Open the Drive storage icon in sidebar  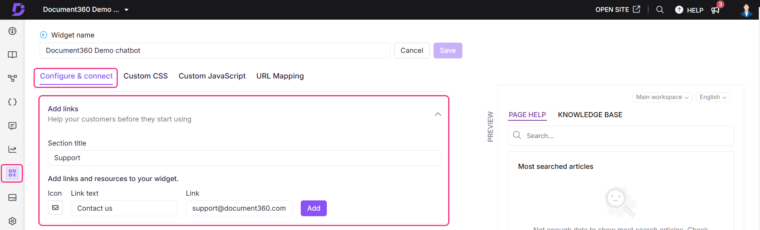[13, 197]
